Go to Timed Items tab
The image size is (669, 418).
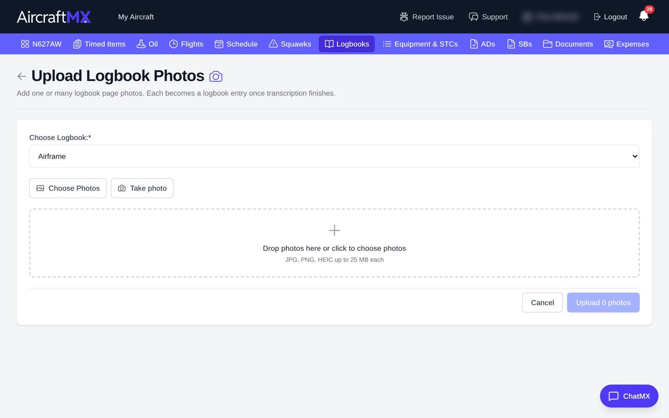click(x=100, y=44)
